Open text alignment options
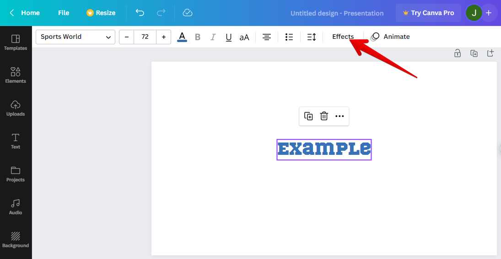The width and height of the screenshot is (501, 259). pyautogui.click(x=267, y=37)
